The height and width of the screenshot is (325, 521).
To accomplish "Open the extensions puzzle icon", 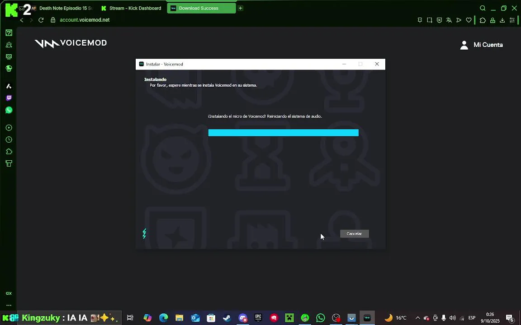I will [483, 20].
